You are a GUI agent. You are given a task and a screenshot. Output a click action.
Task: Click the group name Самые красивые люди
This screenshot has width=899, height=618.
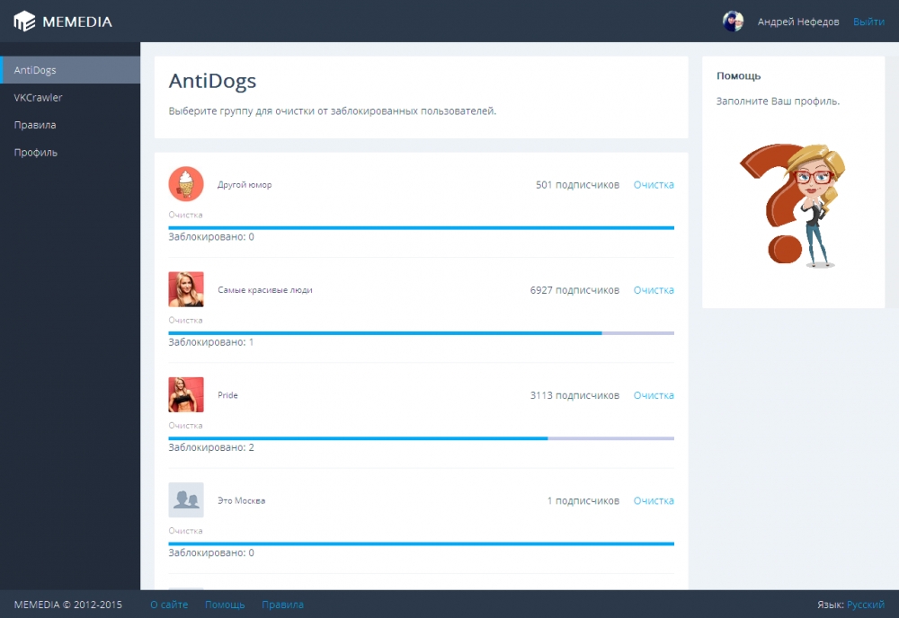(x=265, y=290)
